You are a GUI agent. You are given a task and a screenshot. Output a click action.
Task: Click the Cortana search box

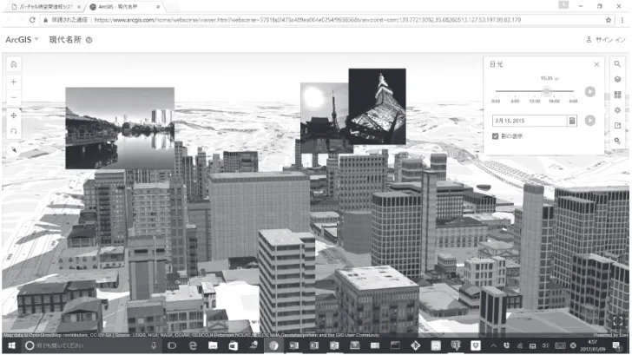click(91, 345)
